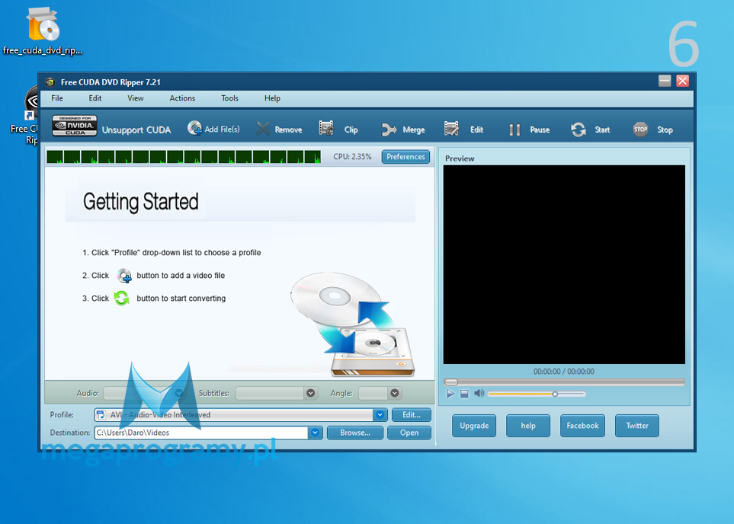Open the Help menu
The width and height of the screenshot is (734, 524).
pos(272,98)
